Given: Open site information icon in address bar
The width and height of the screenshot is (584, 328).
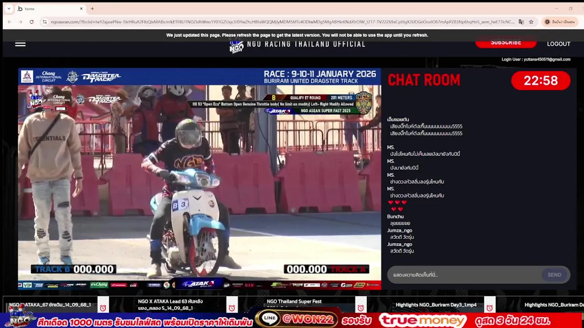Looking at the screenshot, I should click(x=44, y=22).
